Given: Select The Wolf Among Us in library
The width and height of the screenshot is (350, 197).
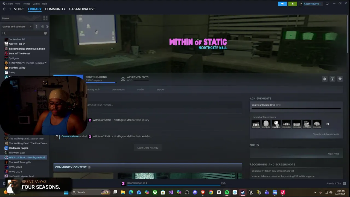Looking at the screenshot, I should [x=20, y=162].
